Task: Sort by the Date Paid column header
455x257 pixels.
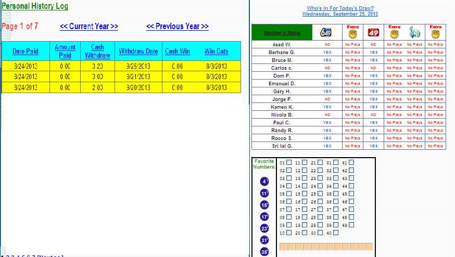Action: click(x=26, y=52)
